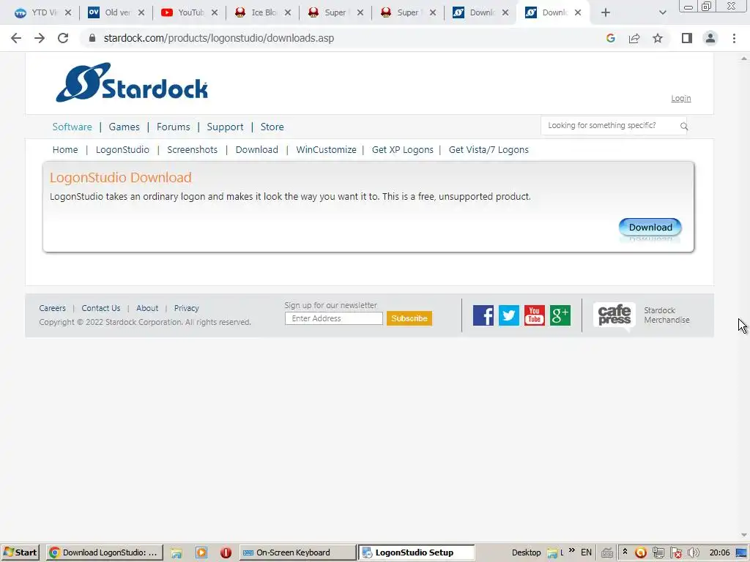Click the address bar URL
750x562 pixels.
(219, 38)
